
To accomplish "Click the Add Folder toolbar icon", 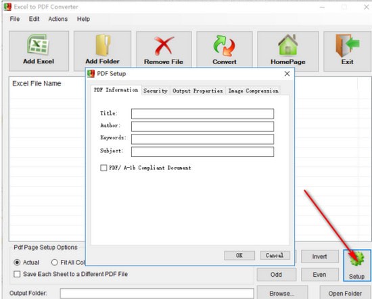I will click(103, 45).
